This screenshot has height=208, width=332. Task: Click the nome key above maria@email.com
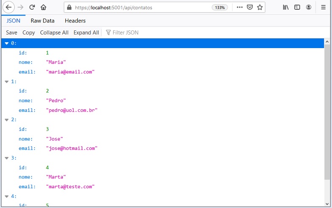26,62
